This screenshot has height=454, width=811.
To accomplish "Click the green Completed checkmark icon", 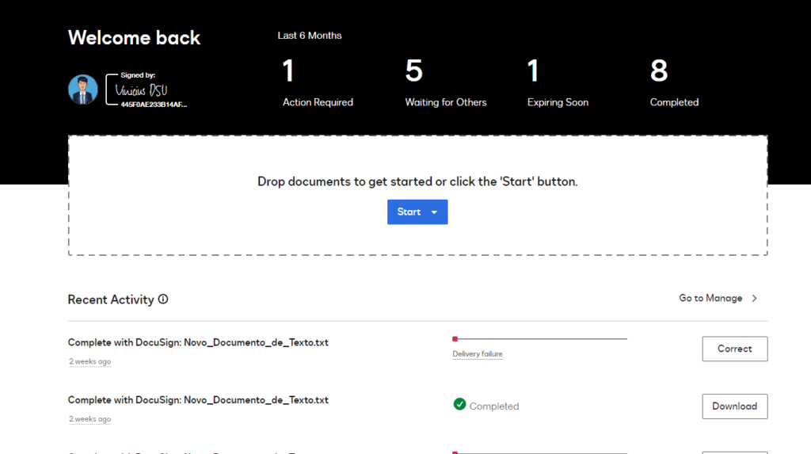I will [459, 405].
